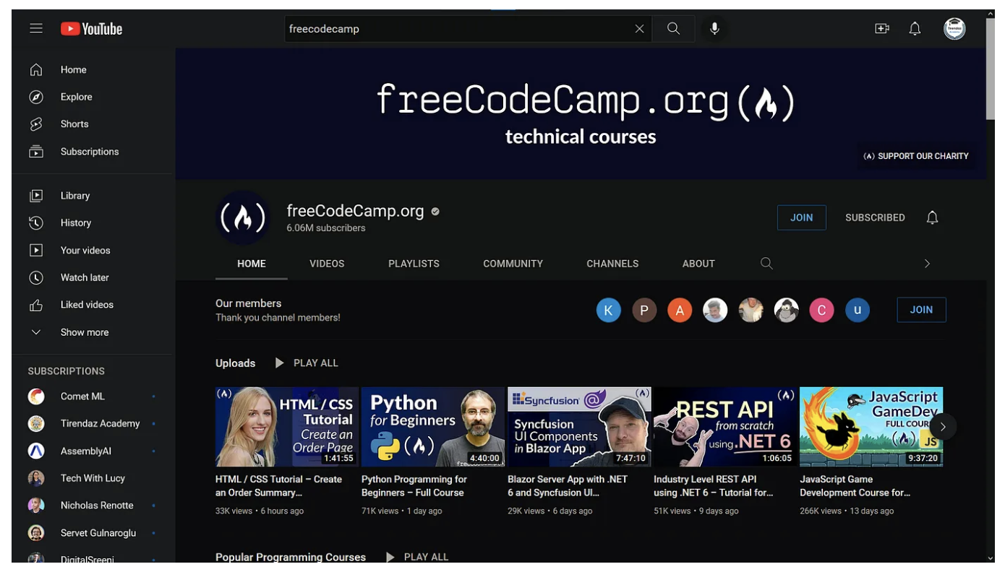1005x572 pixels.
Task: Open the Uploads section title
Action: pyautogui.click(x=236, y=363)
